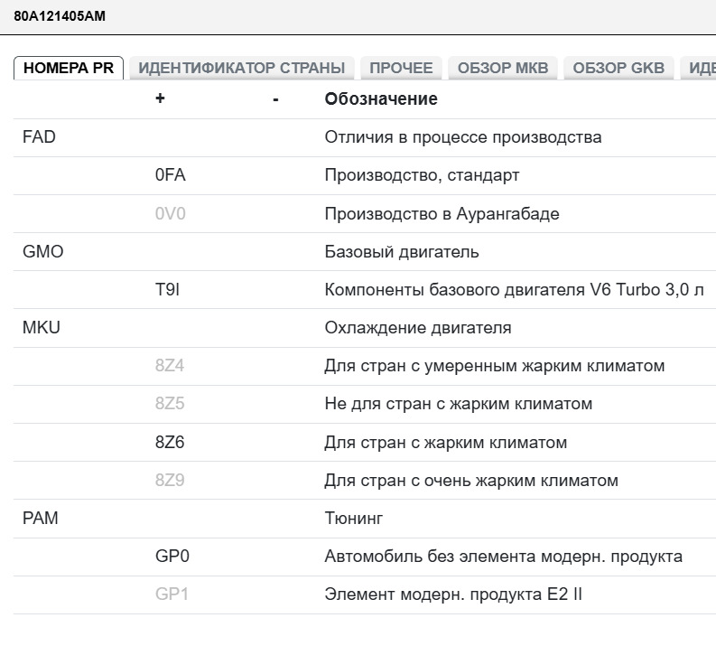Switch to the НОМЕРА PR tab
Viewport: 716px width, 646px height.
pos(68,68)
